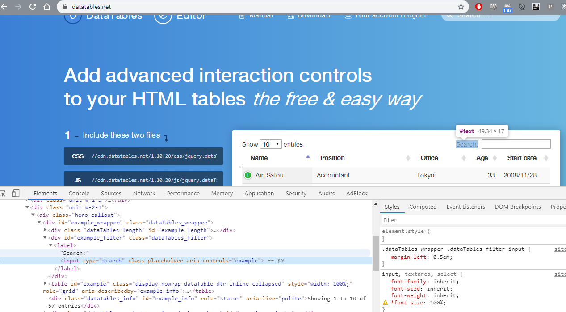Open the Sources tab
The width and height of the screenshot is (566, 312).
(x=111, y=193)
